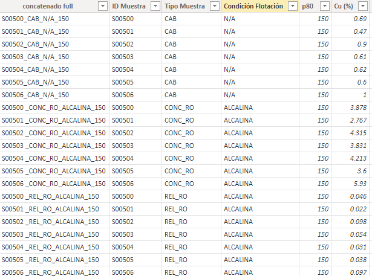Viewport: 372px width, 276px height.
Task: Click CONC_RO type cell in S00502 row
Action: coord(191,133)
